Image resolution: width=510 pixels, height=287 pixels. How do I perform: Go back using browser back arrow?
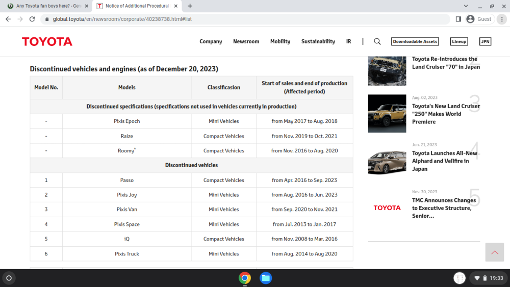(x=8, y=19)
